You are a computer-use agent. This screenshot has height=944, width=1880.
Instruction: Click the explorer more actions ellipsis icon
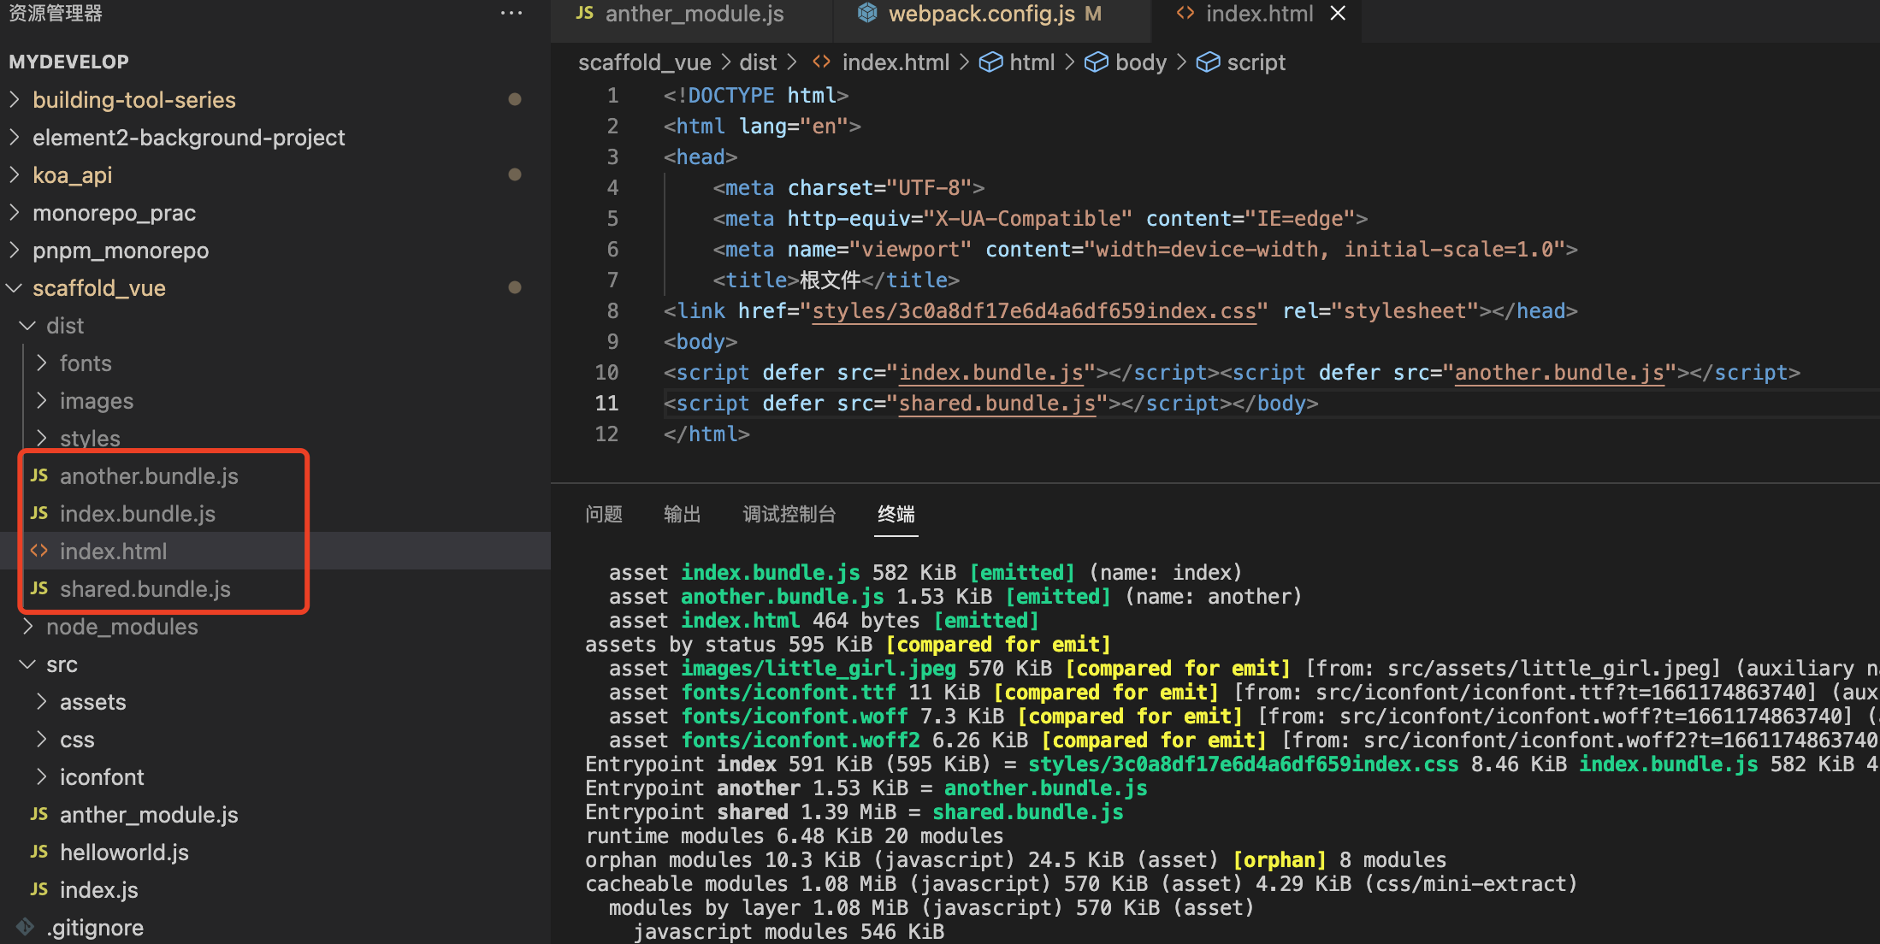pos(511,13)
